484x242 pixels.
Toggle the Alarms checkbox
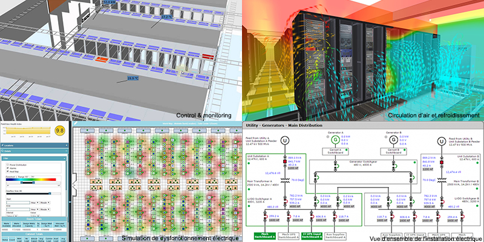[x=7, y=168]
